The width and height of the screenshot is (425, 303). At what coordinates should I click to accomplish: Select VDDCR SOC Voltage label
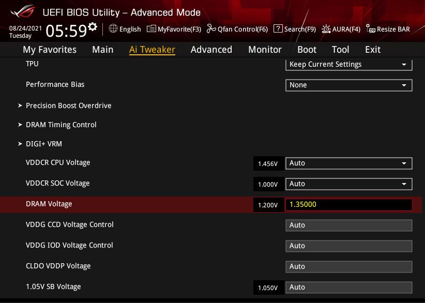(x=58, y=183)
